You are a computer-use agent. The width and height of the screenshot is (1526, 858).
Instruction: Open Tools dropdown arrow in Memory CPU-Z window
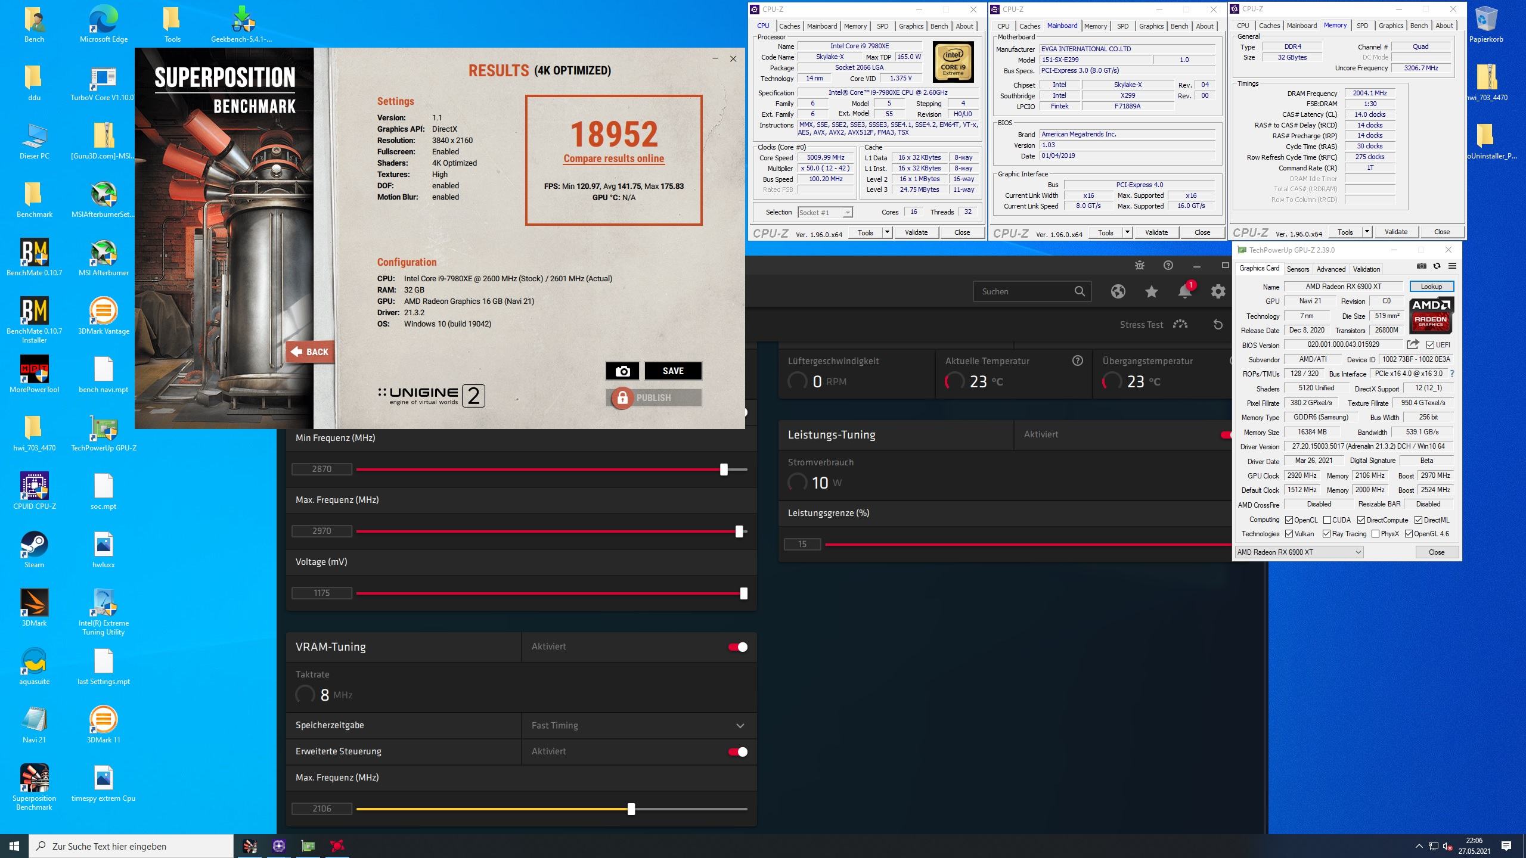coord(1367,232)
